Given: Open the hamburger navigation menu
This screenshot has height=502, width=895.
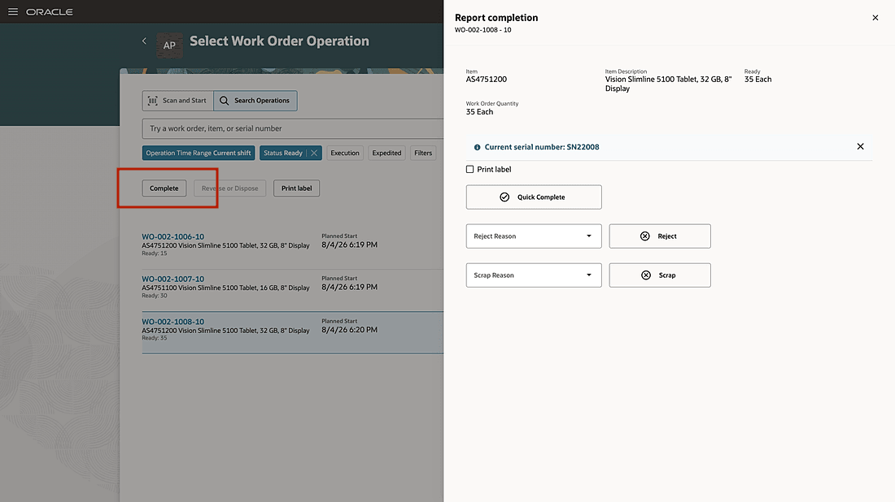Looking at the screenshot, I should (12, 11).
